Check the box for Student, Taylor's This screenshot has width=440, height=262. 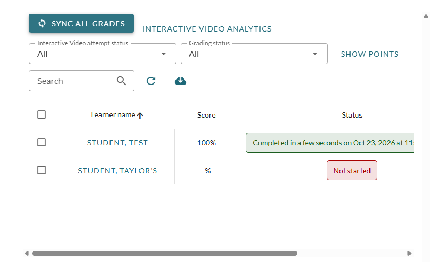[42, 170]
